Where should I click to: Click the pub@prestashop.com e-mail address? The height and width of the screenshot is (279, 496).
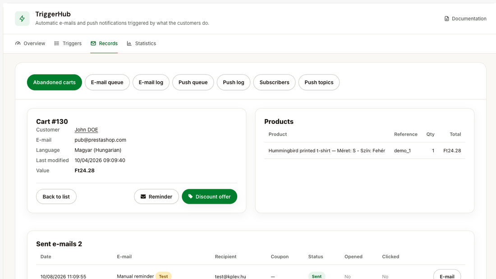point(100,140)
